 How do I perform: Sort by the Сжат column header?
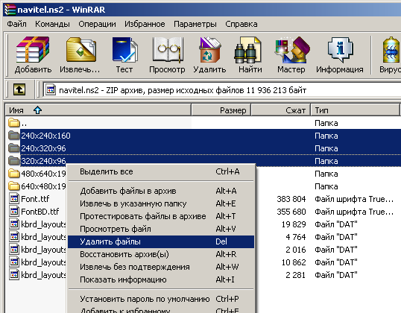[x=281, y=110]
